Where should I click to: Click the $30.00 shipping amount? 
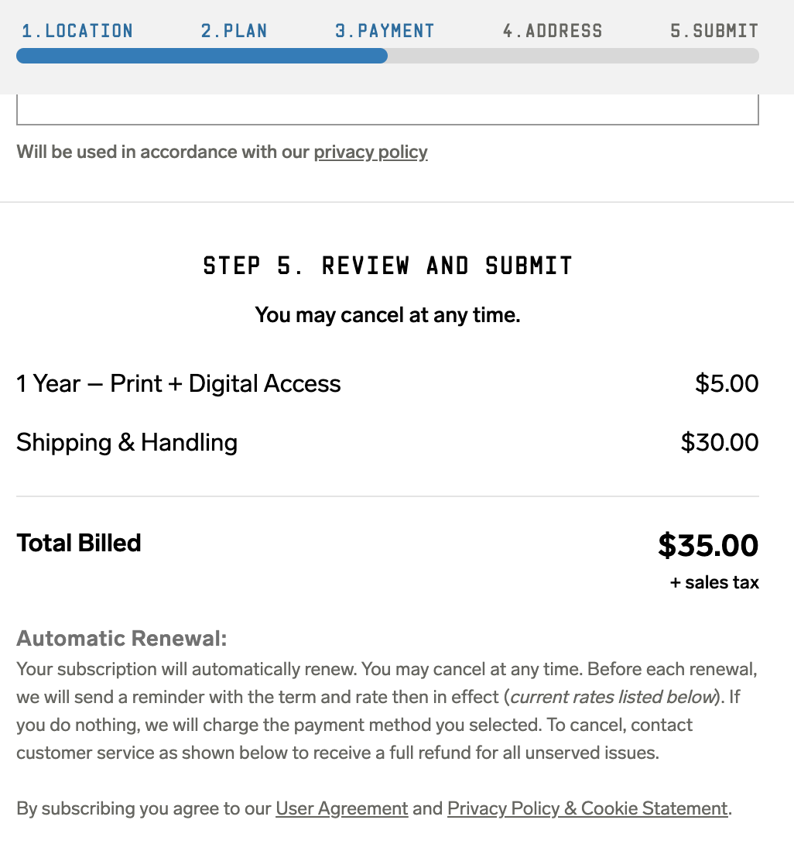tap(720, 442)
